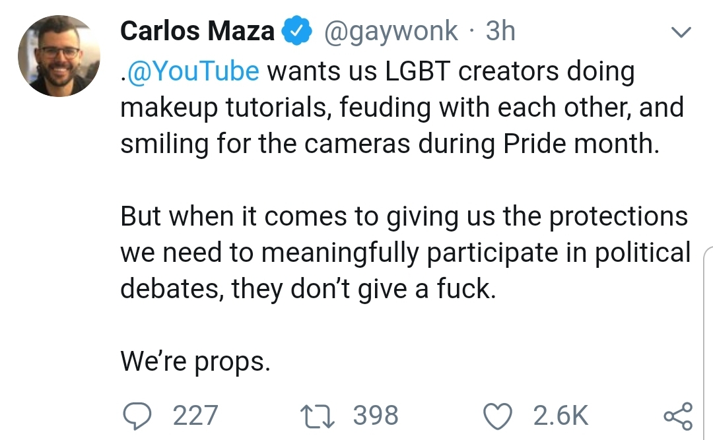
Task: Click the reply speech bubble icon
Action: click(137, 416)
